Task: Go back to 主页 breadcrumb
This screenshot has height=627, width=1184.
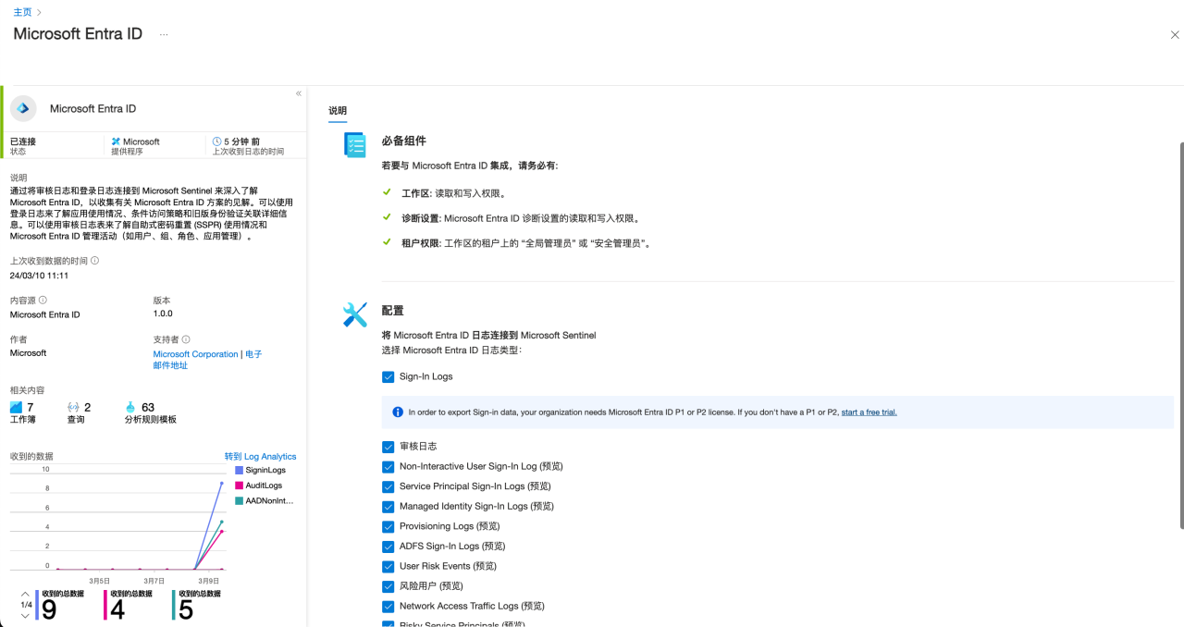Action: click(22, 12)
